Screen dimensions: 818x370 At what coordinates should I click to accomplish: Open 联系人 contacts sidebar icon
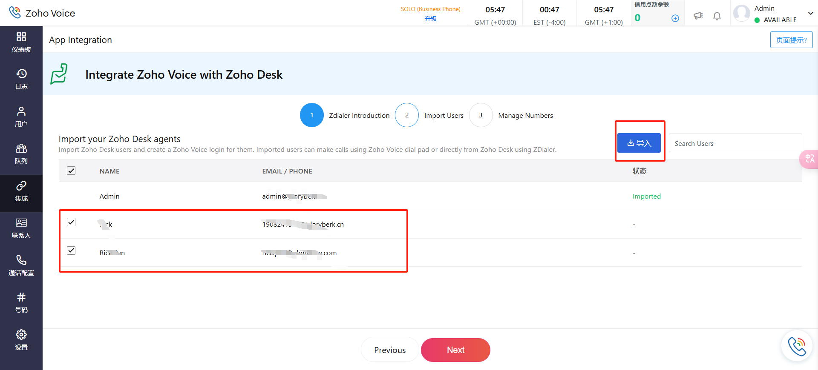pos(21,228)
